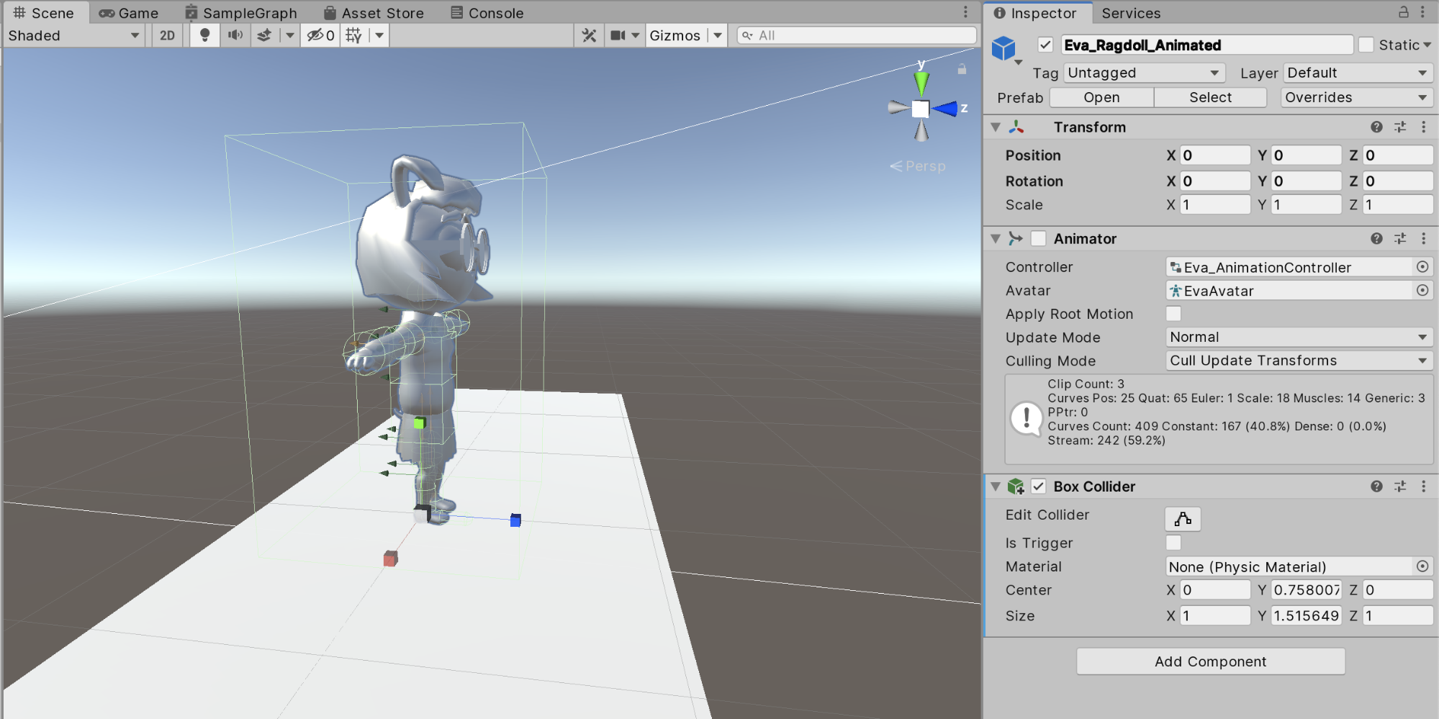This screenshot has height=719, width=1439.
Task: Collapse the Transform component section
Action: coord(996,127)
